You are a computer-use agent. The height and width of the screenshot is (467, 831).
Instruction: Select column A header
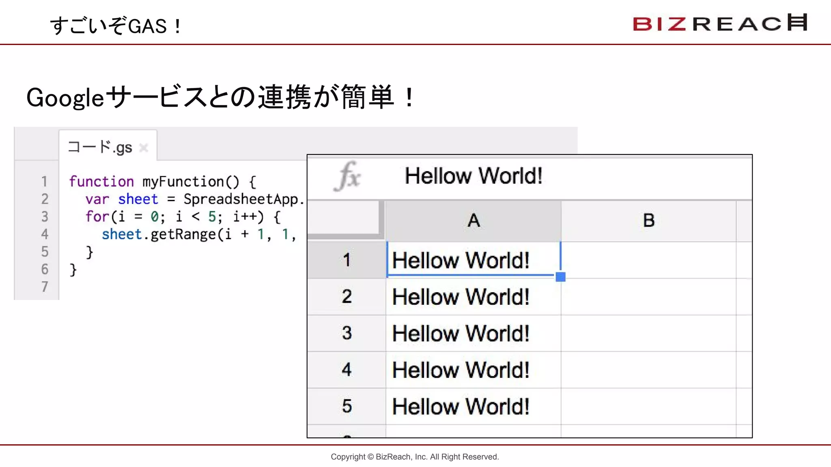click(473, 221)
